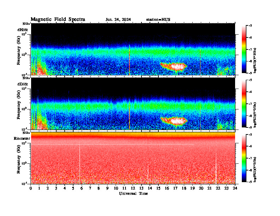Click the color scale bar beside the dH/dt panel
This screenshot has width=280, height=216.
tap(244, 49)
